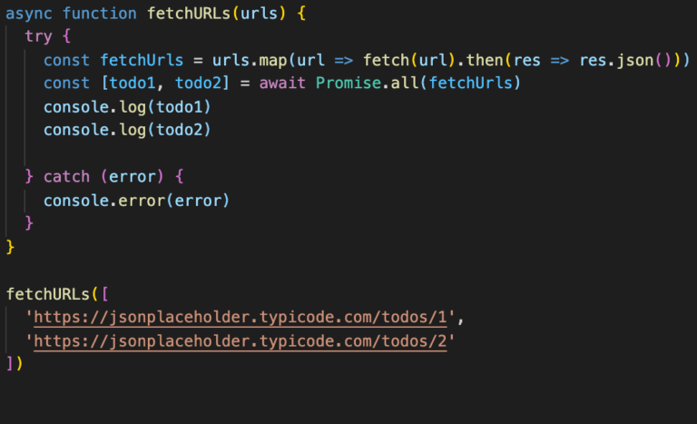Viewport: 697px width, 424px height.
Task: Click the empty line above the catch block
Action: click(x=182, y=153)
